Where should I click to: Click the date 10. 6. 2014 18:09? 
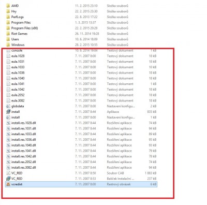[86, 39]
